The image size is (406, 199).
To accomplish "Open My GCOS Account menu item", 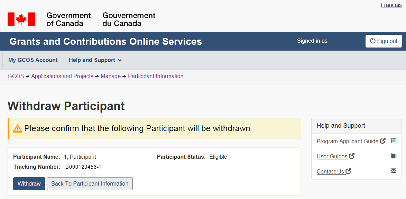I will (33, 60).
